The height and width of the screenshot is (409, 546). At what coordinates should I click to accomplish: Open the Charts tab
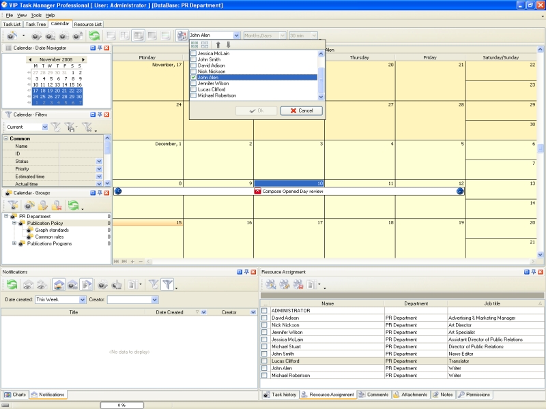[x=15, y=395]
